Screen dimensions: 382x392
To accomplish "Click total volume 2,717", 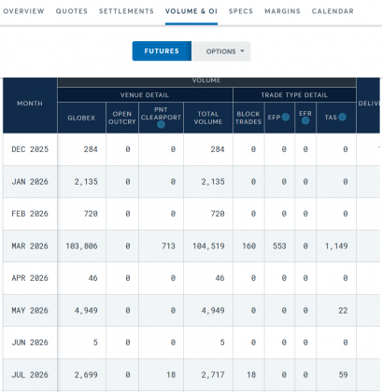I will tap(213, 375).
